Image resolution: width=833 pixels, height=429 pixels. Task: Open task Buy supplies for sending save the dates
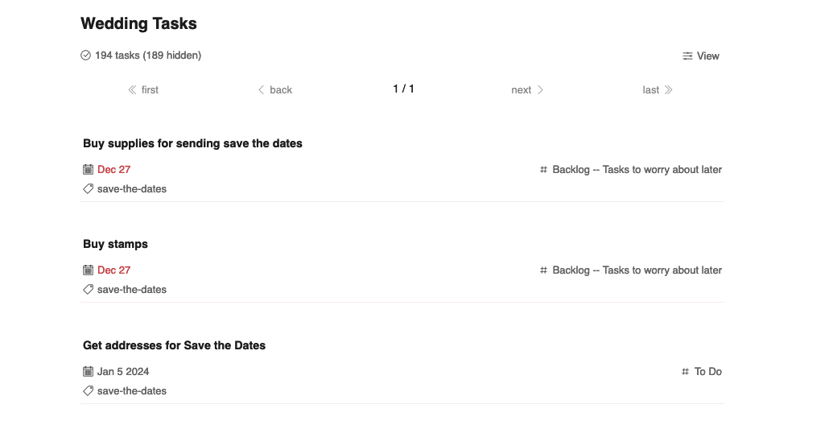tap(192, 143)
